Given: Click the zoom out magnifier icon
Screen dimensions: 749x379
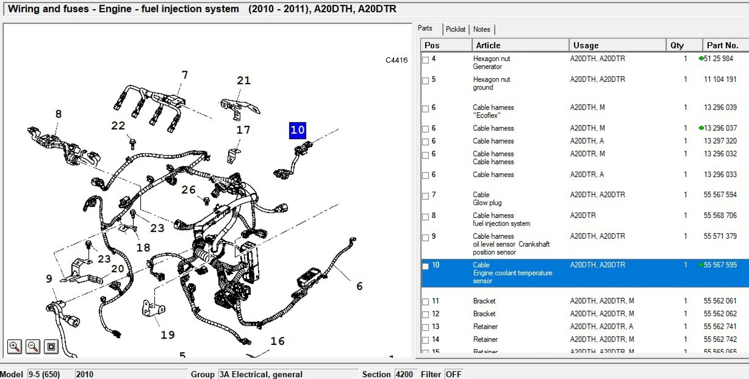Looking at the screenshot, I should point(33,347).
